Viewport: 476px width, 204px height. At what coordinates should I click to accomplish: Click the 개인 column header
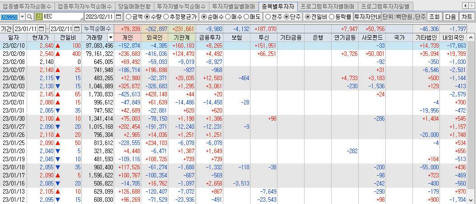[128, 38]
